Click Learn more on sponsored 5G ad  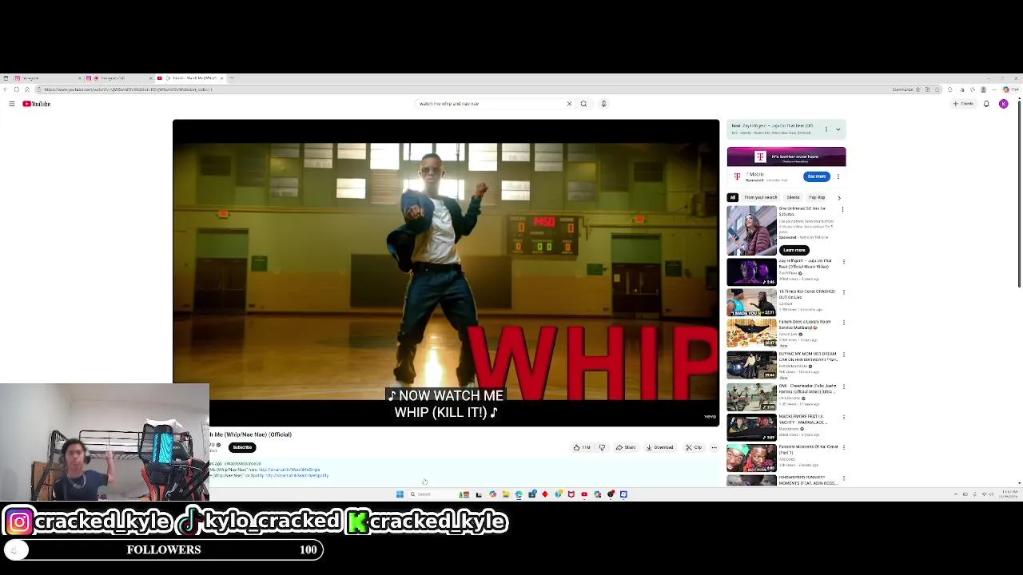click(x=794, y=250)
